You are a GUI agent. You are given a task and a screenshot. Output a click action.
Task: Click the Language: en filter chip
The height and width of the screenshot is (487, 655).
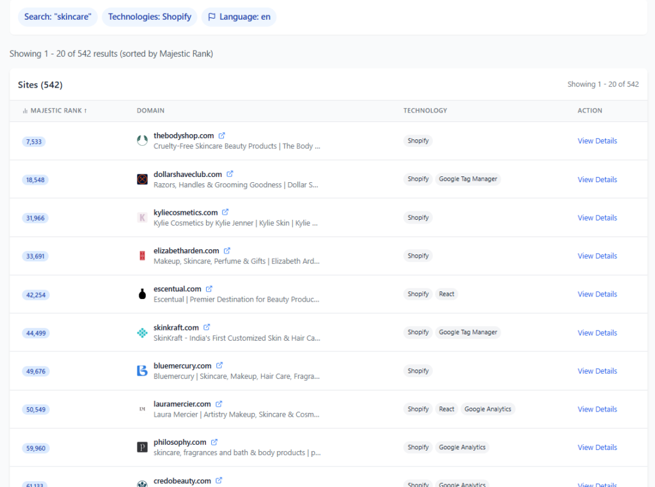pos(239,17)
